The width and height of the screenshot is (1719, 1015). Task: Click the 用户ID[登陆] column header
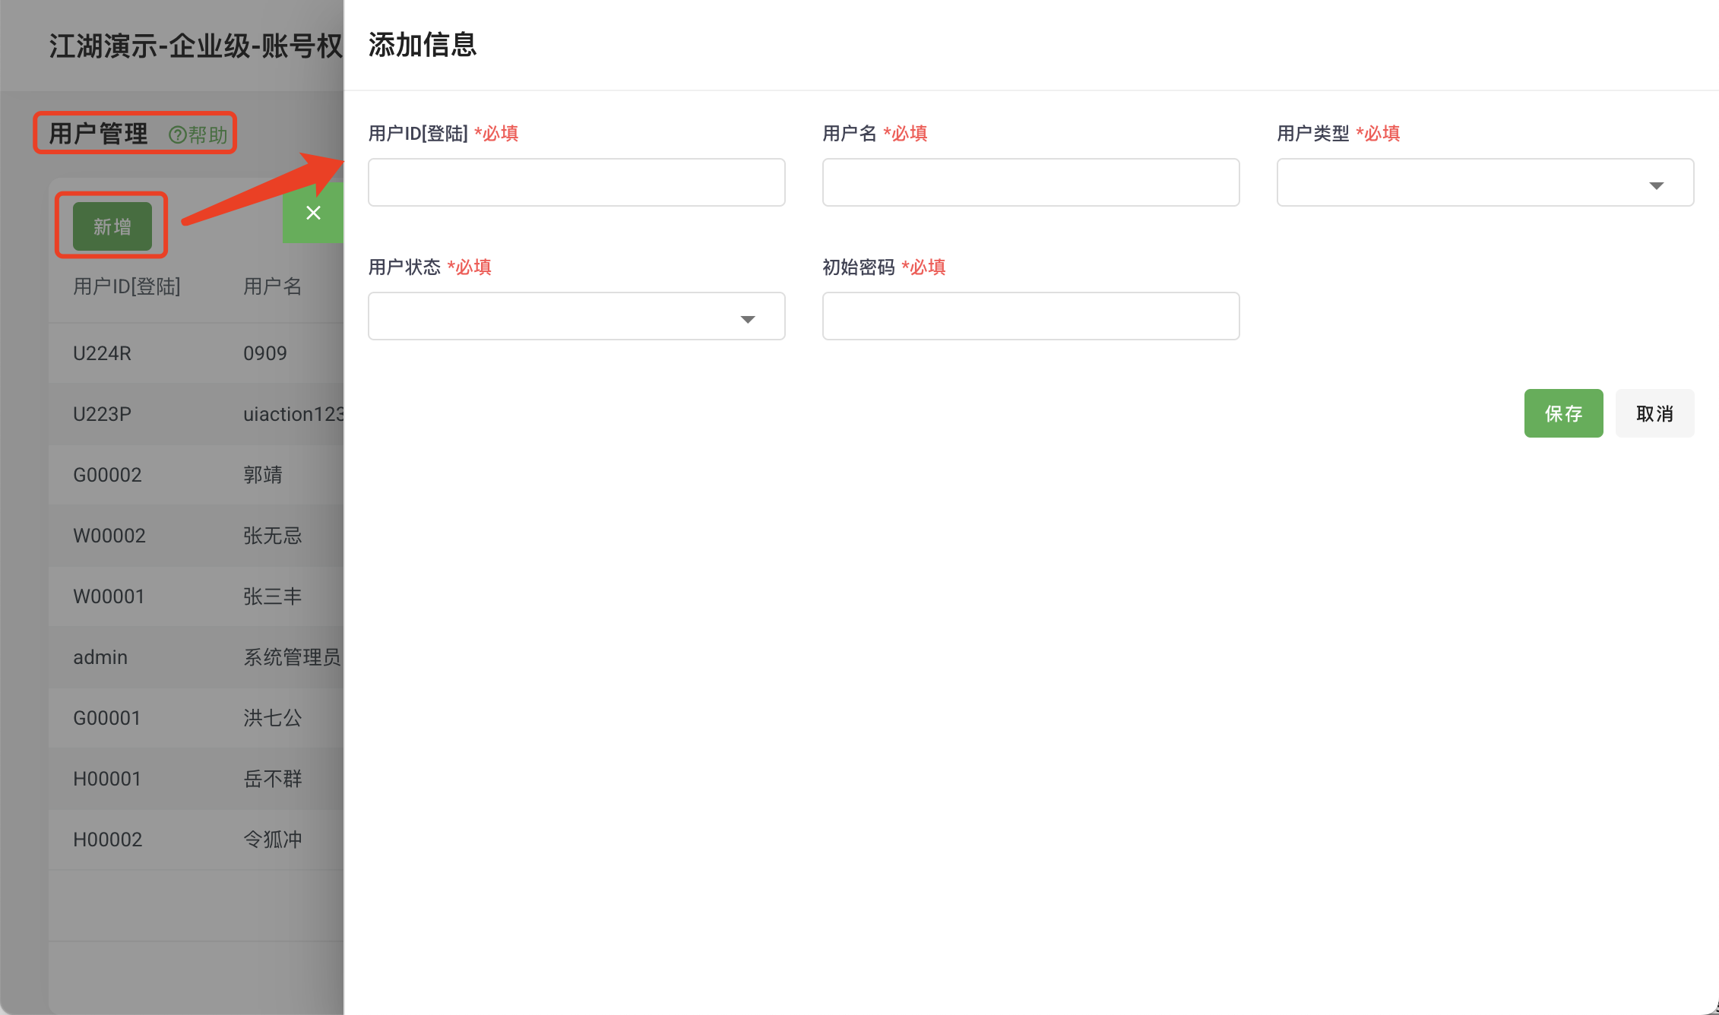coord(126,286)
